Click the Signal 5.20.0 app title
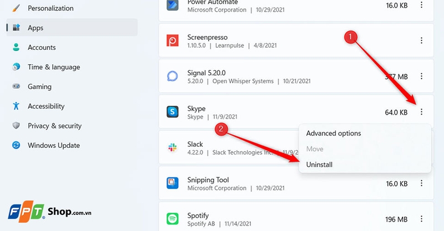Viewport: 444px width, 231px height. tap(206, 73)
